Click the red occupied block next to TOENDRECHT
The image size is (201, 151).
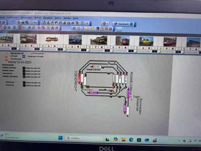click(79, 78)
